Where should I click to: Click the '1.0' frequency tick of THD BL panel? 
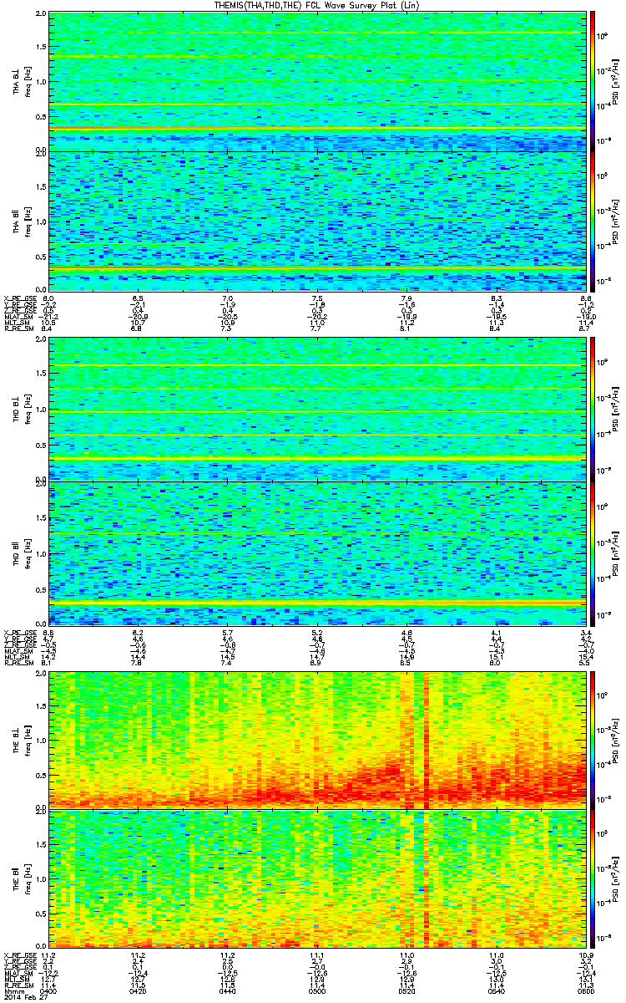(x=41, y=410)
